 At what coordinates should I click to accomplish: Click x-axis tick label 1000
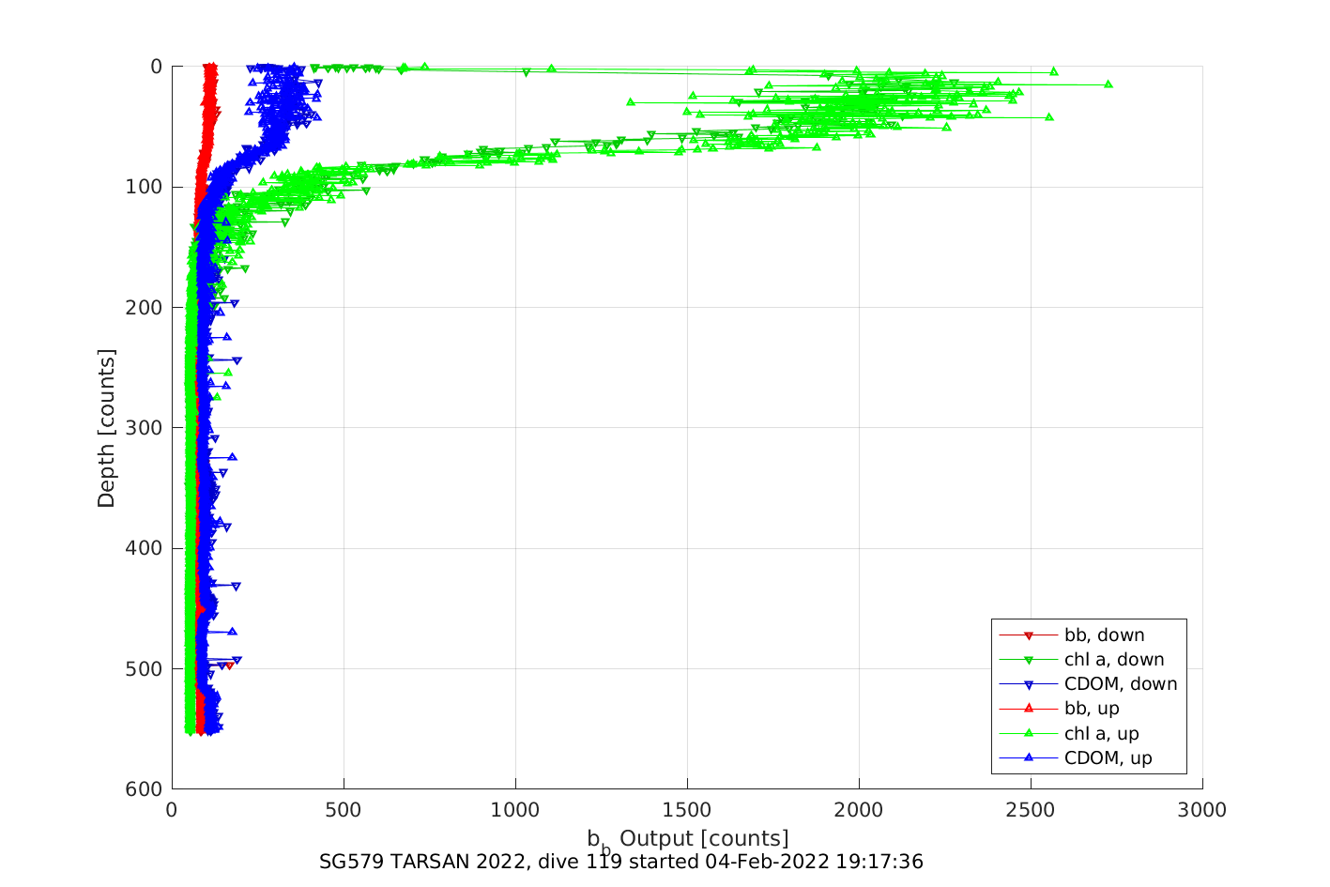coord(515,810)
